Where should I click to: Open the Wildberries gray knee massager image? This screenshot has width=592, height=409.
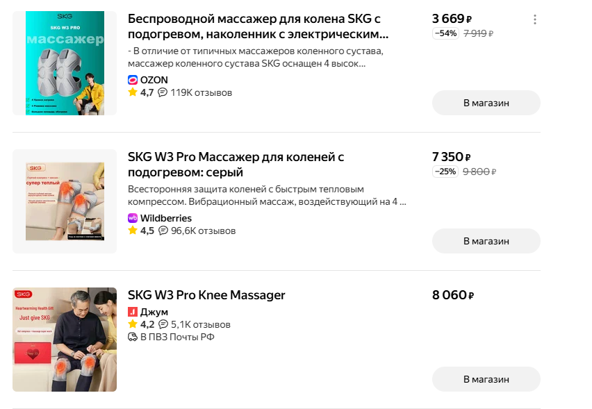click(x=65, y=201)
